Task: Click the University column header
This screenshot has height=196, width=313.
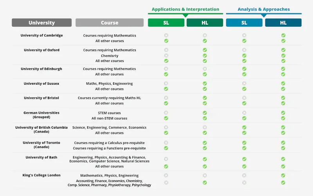Action: [41, 23]
